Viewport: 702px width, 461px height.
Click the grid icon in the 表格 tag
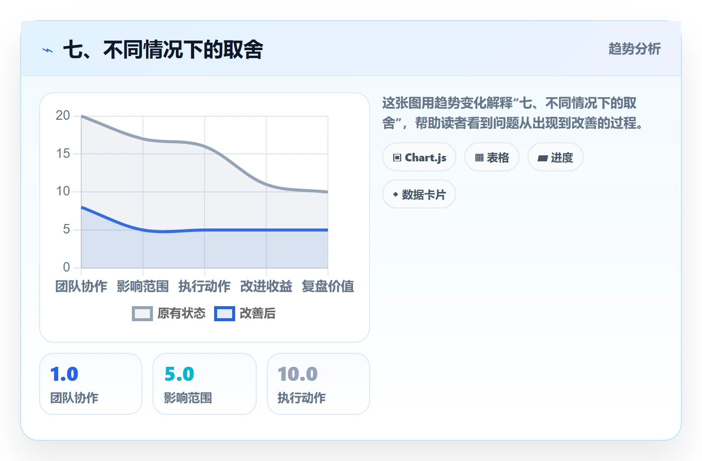pos(479,158)
